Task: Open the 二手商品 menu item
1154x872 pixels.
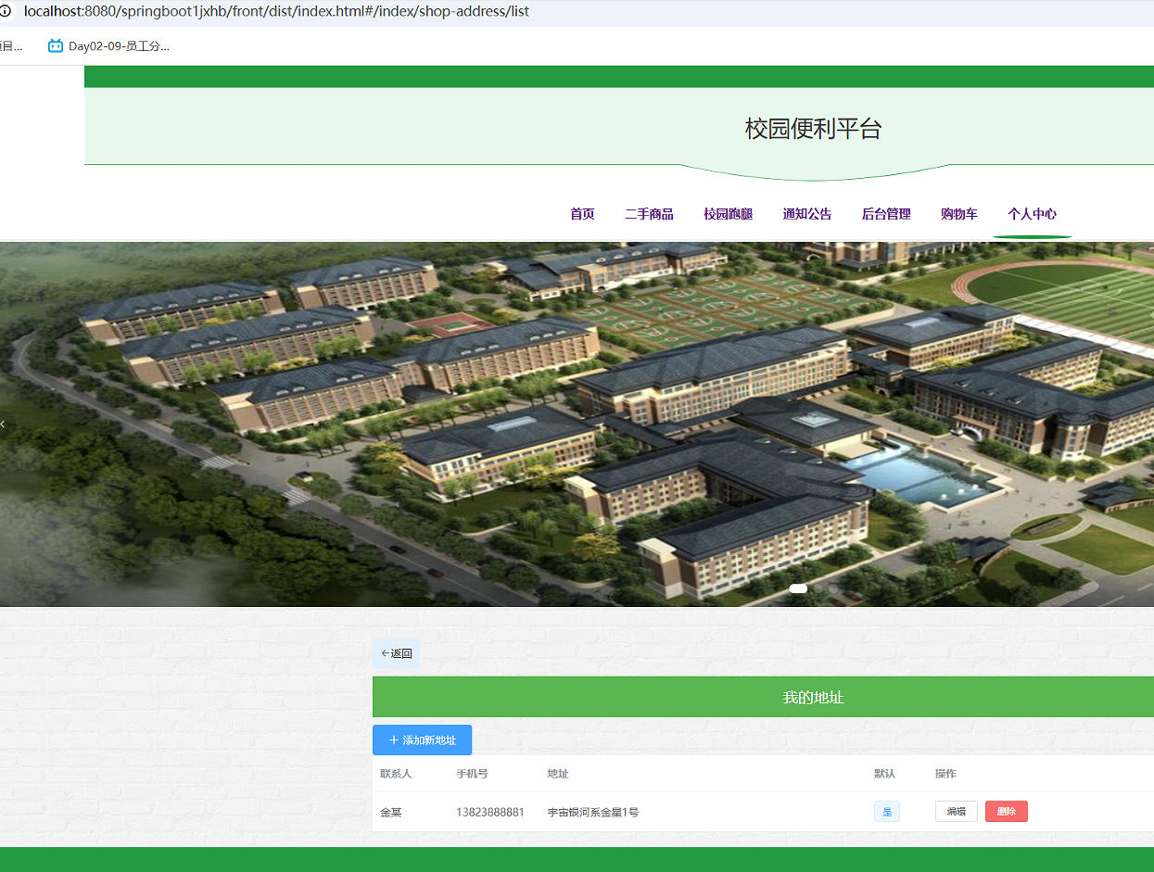Action: [x=649, y=214]
